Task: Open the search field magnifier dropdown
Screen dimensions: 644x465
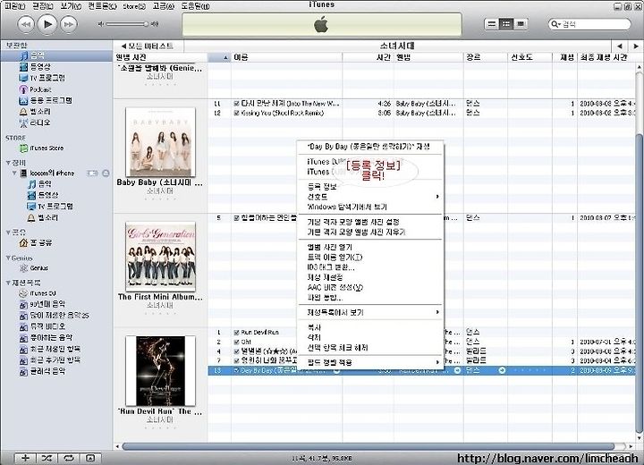Action: tap(555, 24)
